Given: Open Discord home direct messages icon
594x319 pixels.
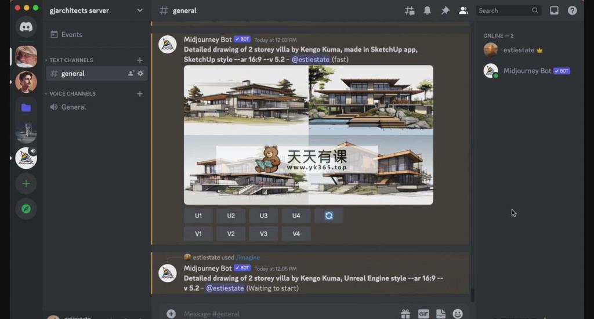Looking at the screenshot, I should point(26,27).
